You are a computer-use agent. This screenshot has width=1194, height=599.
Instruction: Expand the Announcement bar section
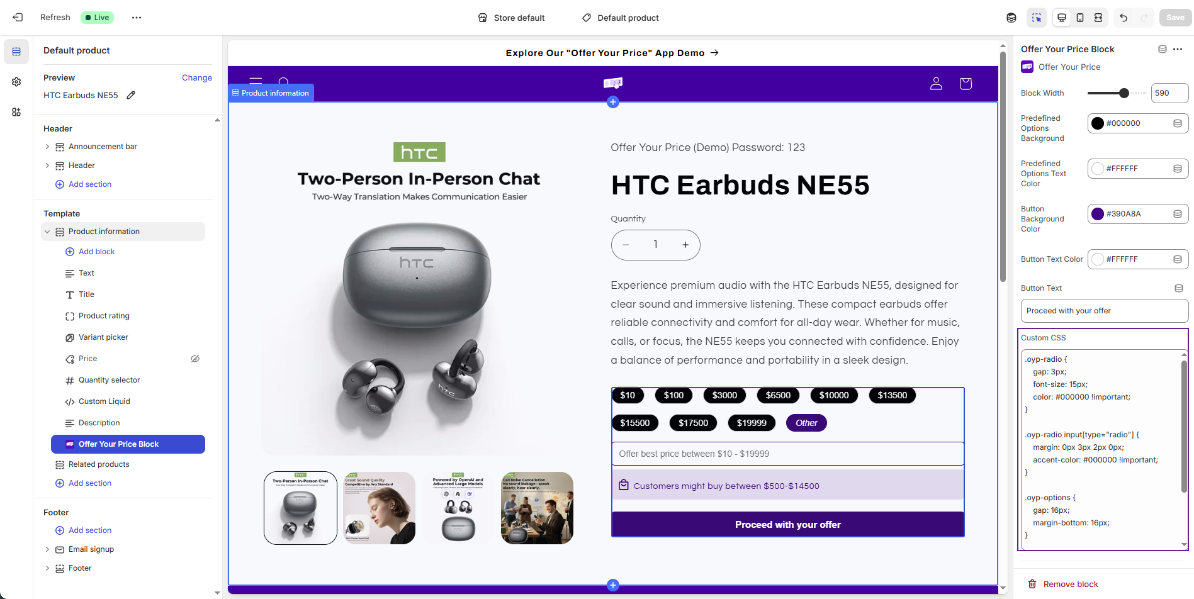tap(47, 147)
